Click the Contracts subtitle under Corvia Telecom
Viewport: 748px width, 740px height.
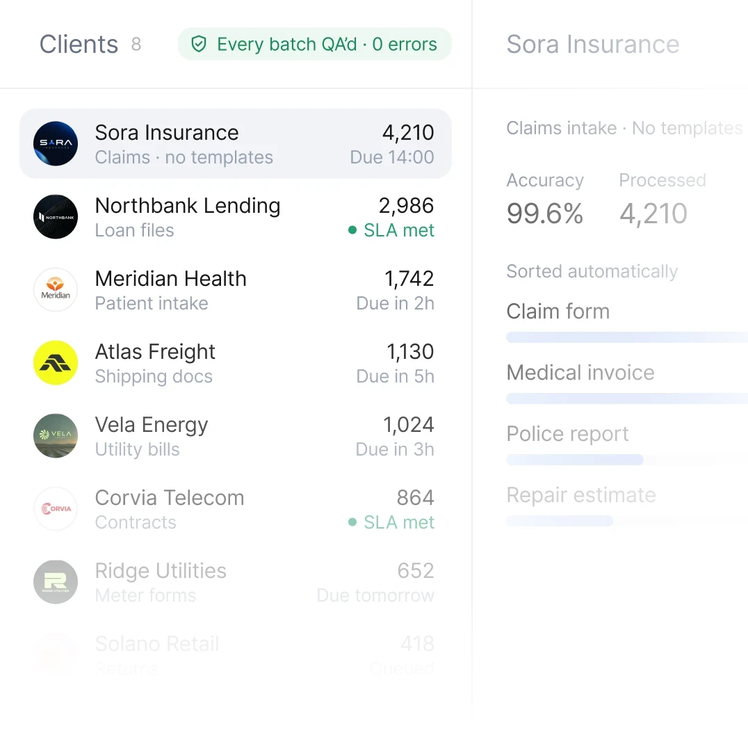click(136, 522)
